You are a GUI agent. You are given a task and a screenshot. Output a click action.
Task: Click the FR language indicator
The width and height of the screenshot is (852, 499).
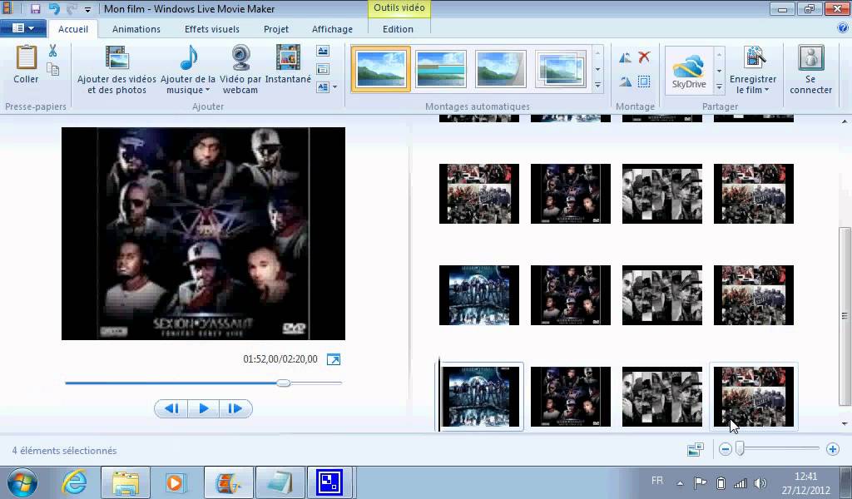coord(657,481)
